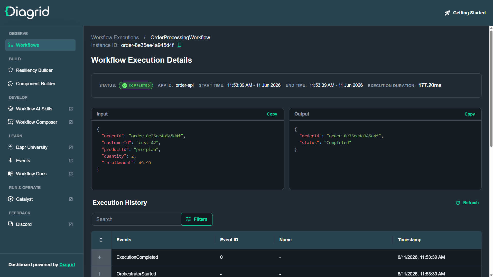Click external link icon next to Discord
This screenshot has width=493, height=277.
[x=71, y=224]
